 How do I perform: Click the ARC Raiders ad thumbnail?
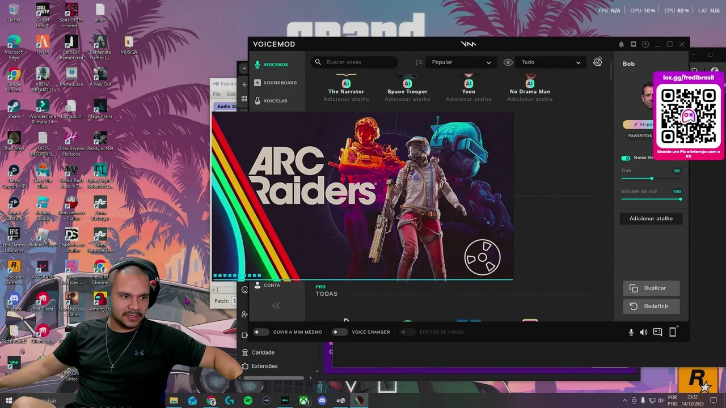coord(362,196)
